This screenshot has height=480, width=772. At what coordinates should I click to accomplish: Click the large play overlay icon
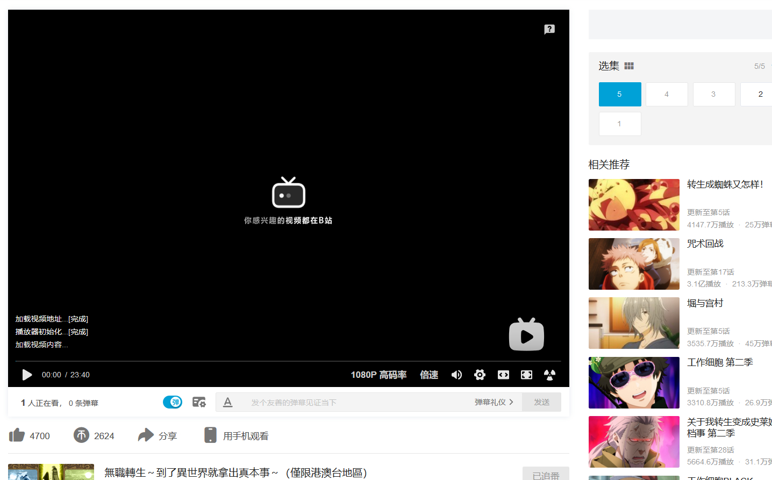pos(526,334)
